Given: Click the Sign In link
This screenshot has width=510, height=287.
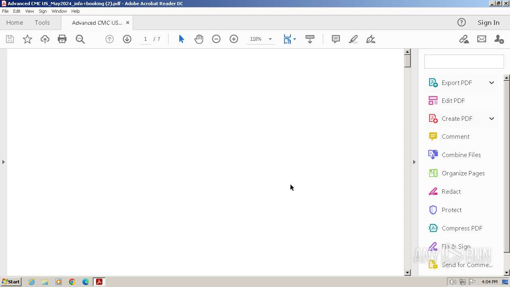Looking at the screenshot, I should [x=488, y=22].
